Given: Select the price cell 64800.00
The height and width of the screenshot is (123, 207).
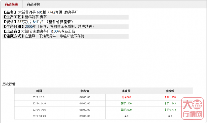Looking at the screenshot, I should [x=85, y=97].
